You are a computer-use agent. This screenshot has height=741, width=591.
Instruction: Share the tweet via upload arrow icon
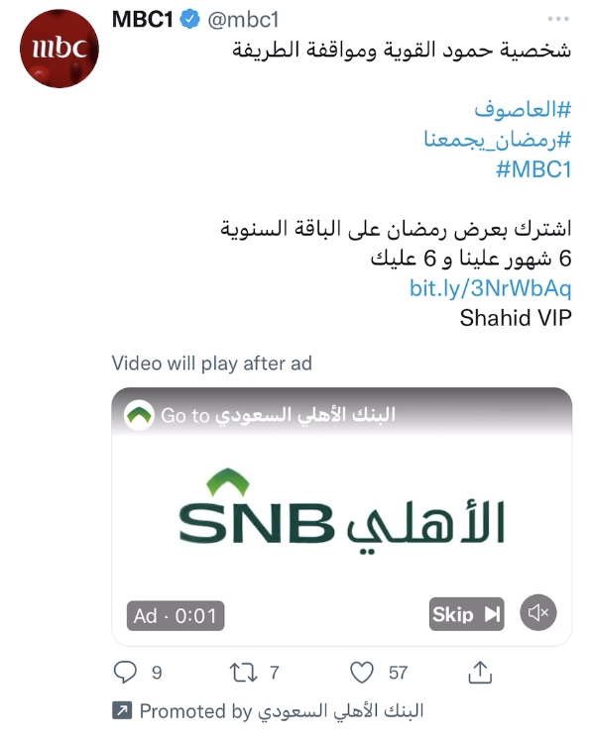point(480,672)
